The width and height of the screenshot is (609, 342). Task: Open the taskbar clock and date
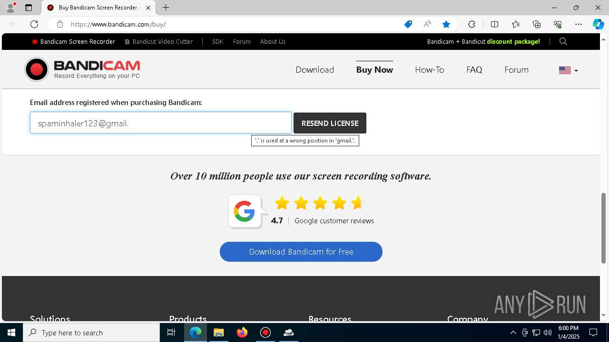point(569,332)
